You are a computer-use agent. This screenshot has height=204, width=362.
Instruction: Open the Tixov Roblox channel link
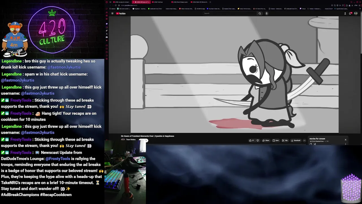point(131,140)
